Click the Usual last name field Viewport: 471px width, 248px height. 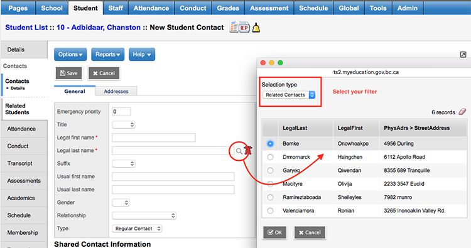pyautogui.click(x=173, y=190)
